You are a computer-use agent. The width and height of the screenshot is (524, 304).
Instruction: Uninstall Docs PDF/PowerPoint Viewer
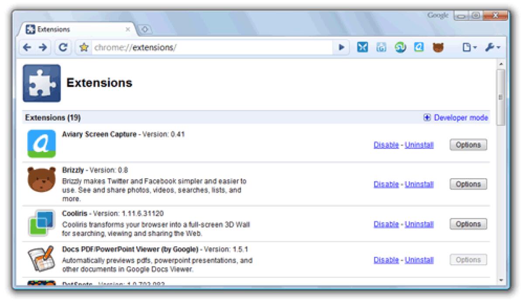coord(419,260)
